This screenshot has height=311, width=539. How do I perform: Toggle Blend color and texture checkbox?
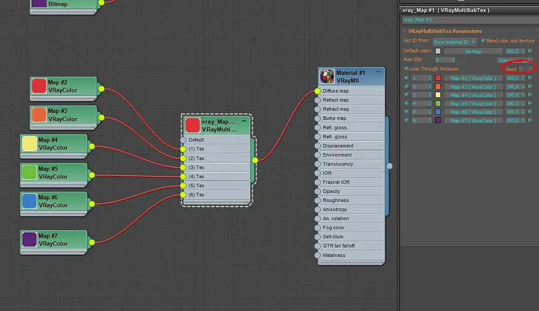483,41
